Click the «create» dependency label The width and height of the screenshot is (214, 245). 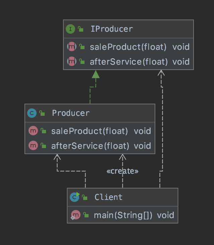122,171
